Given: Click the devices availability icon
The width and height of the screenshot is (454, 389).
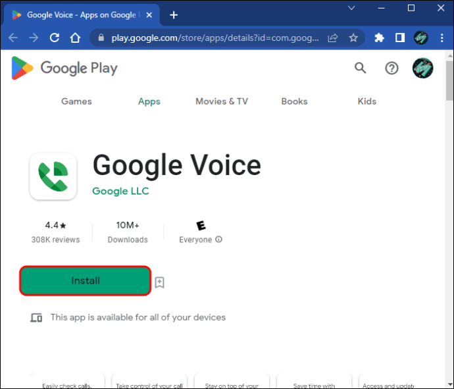Looking at the screenshot, I should pos(36,318).
